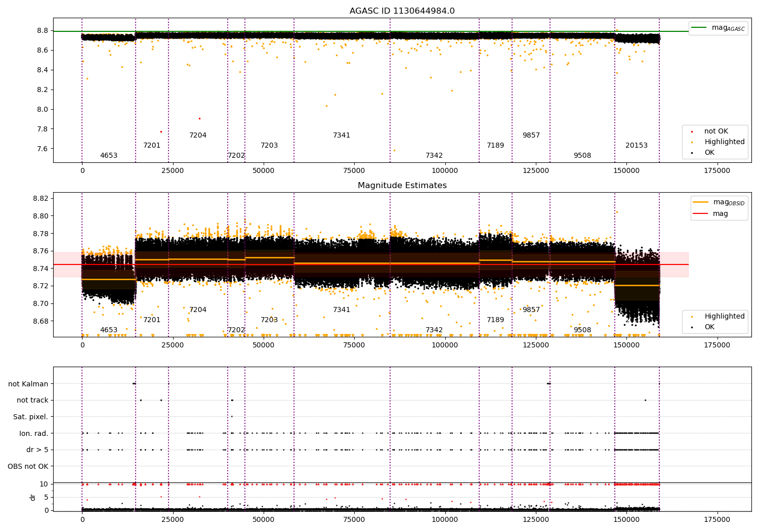Click x-tick 100000 under the top plot
Screen dimensions: 759x531
pyautogui.click(x=445, y=171)
